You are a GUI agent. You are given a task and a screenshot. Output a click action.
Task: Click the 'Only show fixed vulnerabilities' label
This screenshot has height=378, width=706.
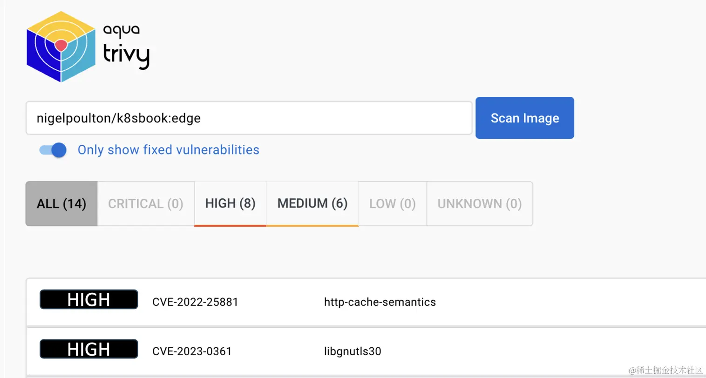coord(168,150)
